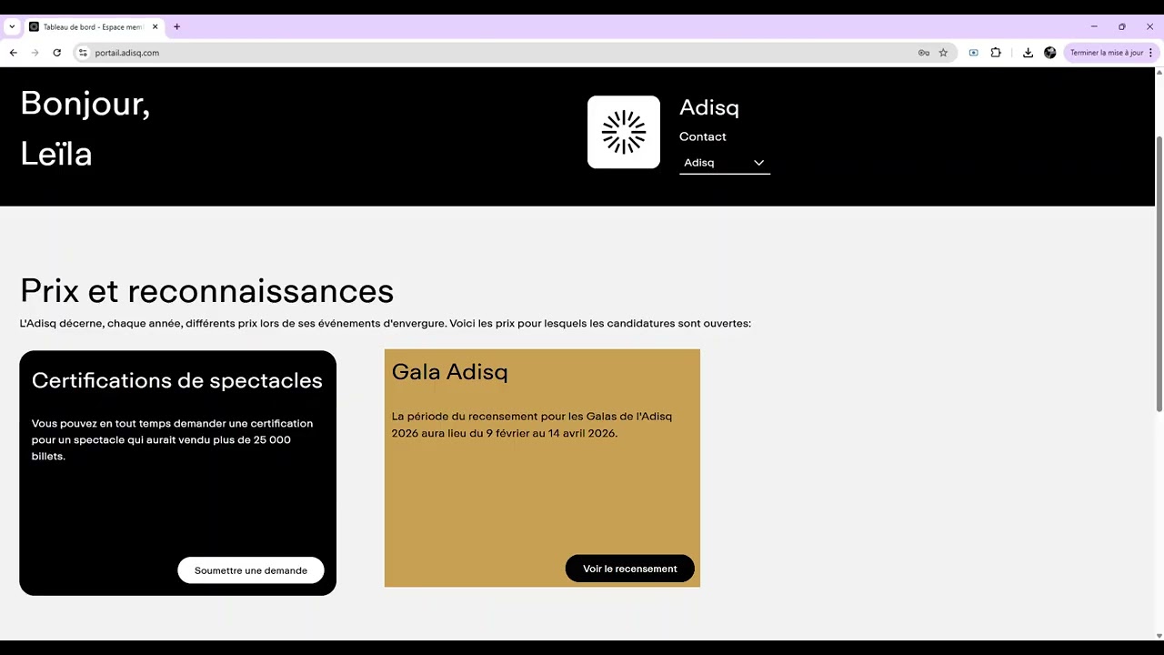The image size is (1164, 655).
Task: Open the extensions puzzle icon
Action: 996,53
